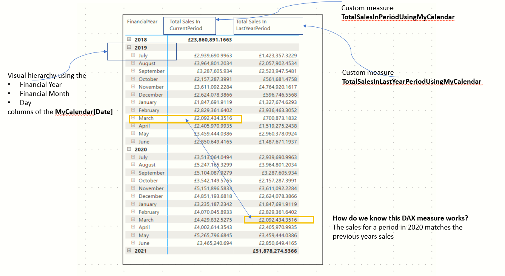The width and height of the screenshot is (505, 276).
Task: Click the highlighted March 2020 LastYearPeriod value
Action: [x=279, y=220]
